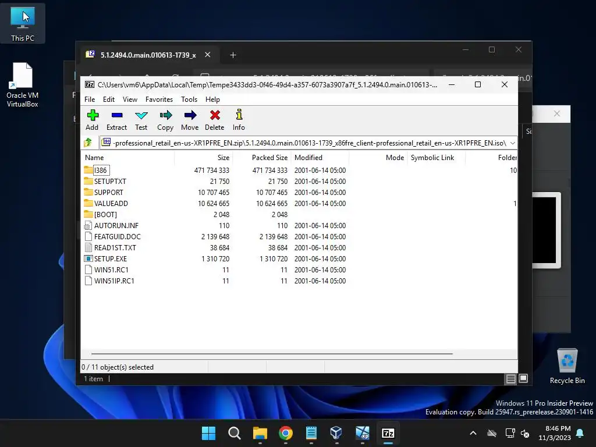Click the SETUP.EXE size 1 310 720

coord(215,258)
